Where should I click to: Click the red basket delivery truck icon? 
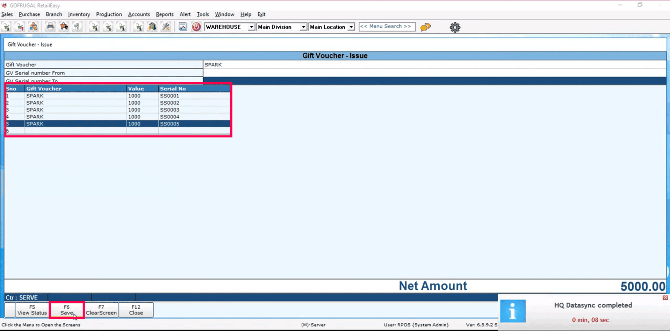pos(64,27)
